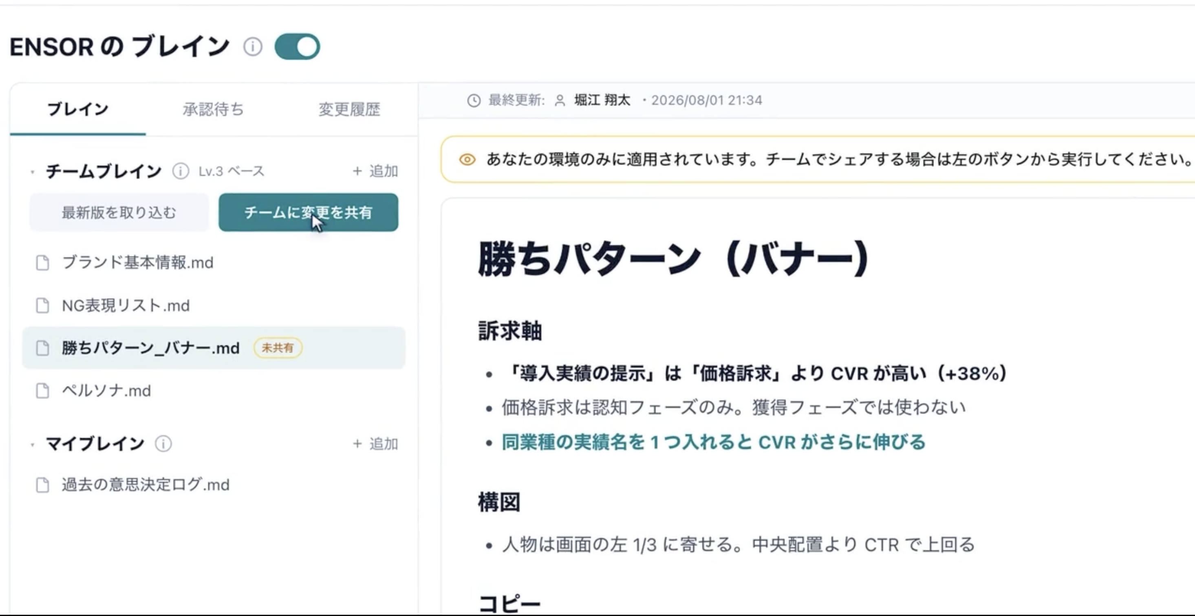The image size is (1195, 616).
Task: Click file icon of 過去の意思決定ログ.md
Action: [43, 485]
